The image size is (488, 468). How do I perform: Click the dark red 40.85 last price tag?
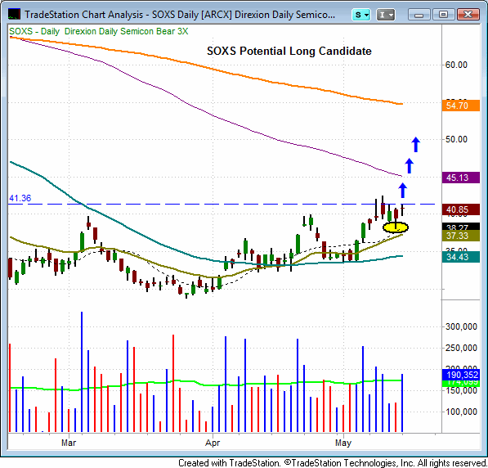[x=460, y=209]
